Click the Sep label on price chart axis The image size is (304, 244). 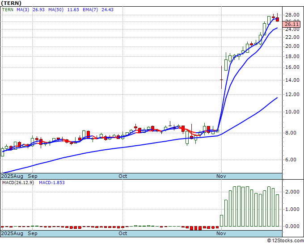tap(32, 177)
